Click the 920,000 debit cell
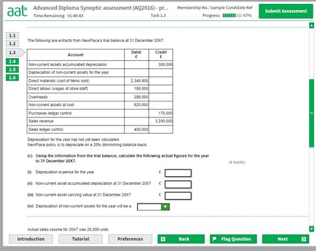 click(x=137, y=105)
